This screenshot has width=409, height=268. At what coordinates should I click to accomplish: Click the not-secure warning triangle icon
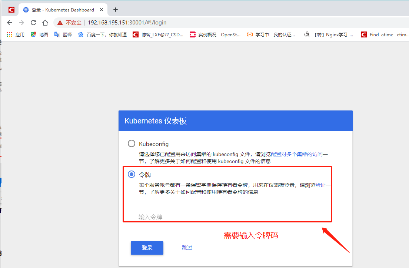coord(60,23)
